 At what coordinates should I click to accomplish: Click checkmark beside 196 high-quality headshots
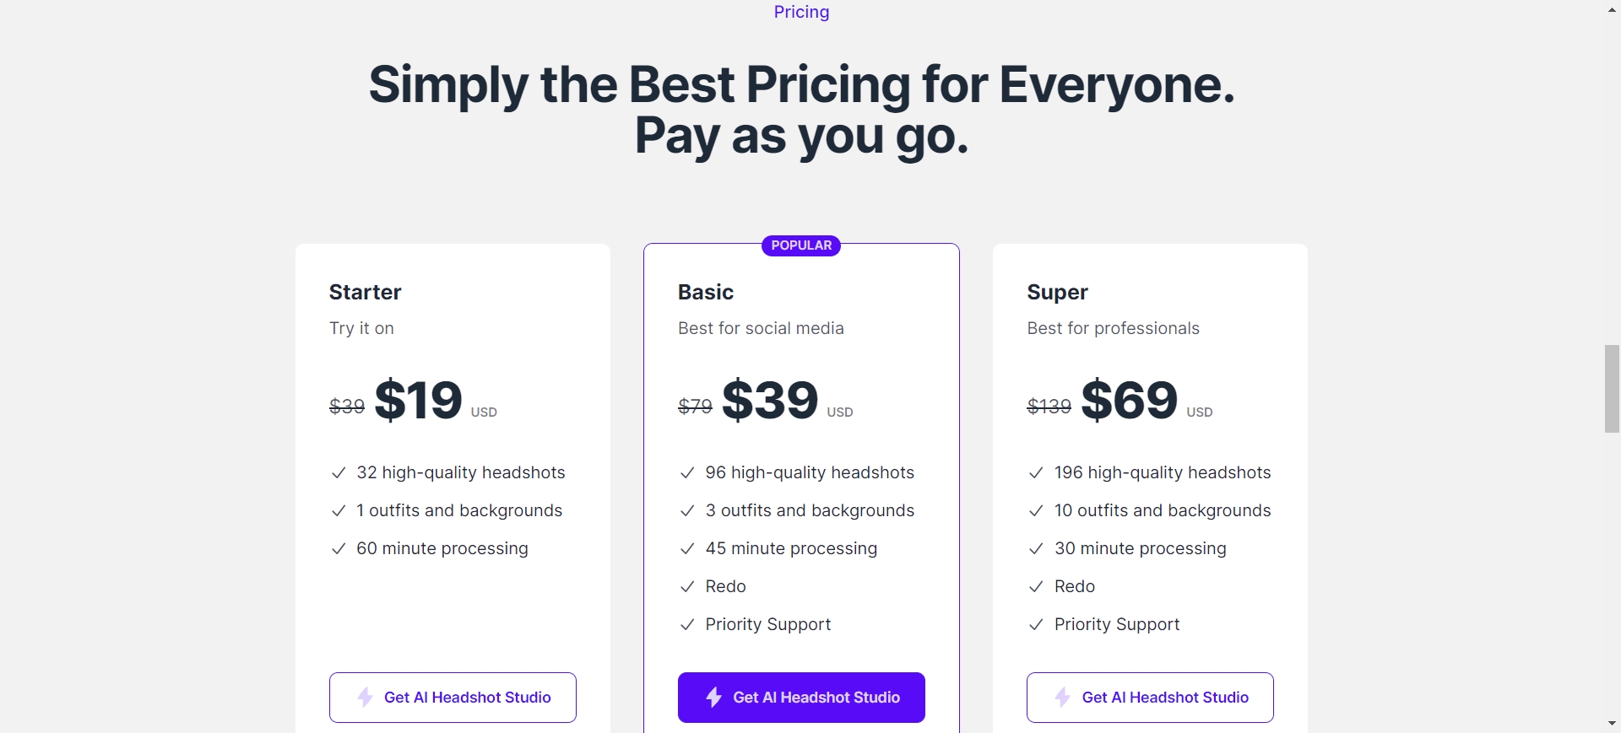pos(1036,473)
